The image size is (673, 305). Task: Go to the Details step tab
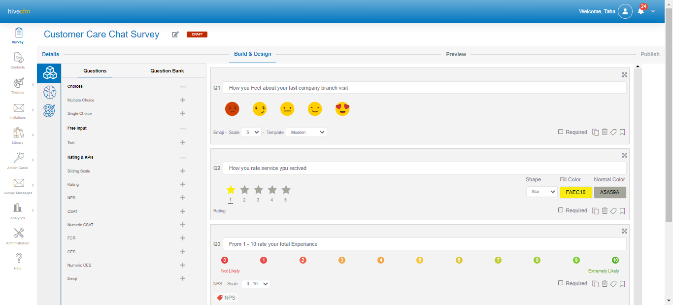click(x=50, y=54)
